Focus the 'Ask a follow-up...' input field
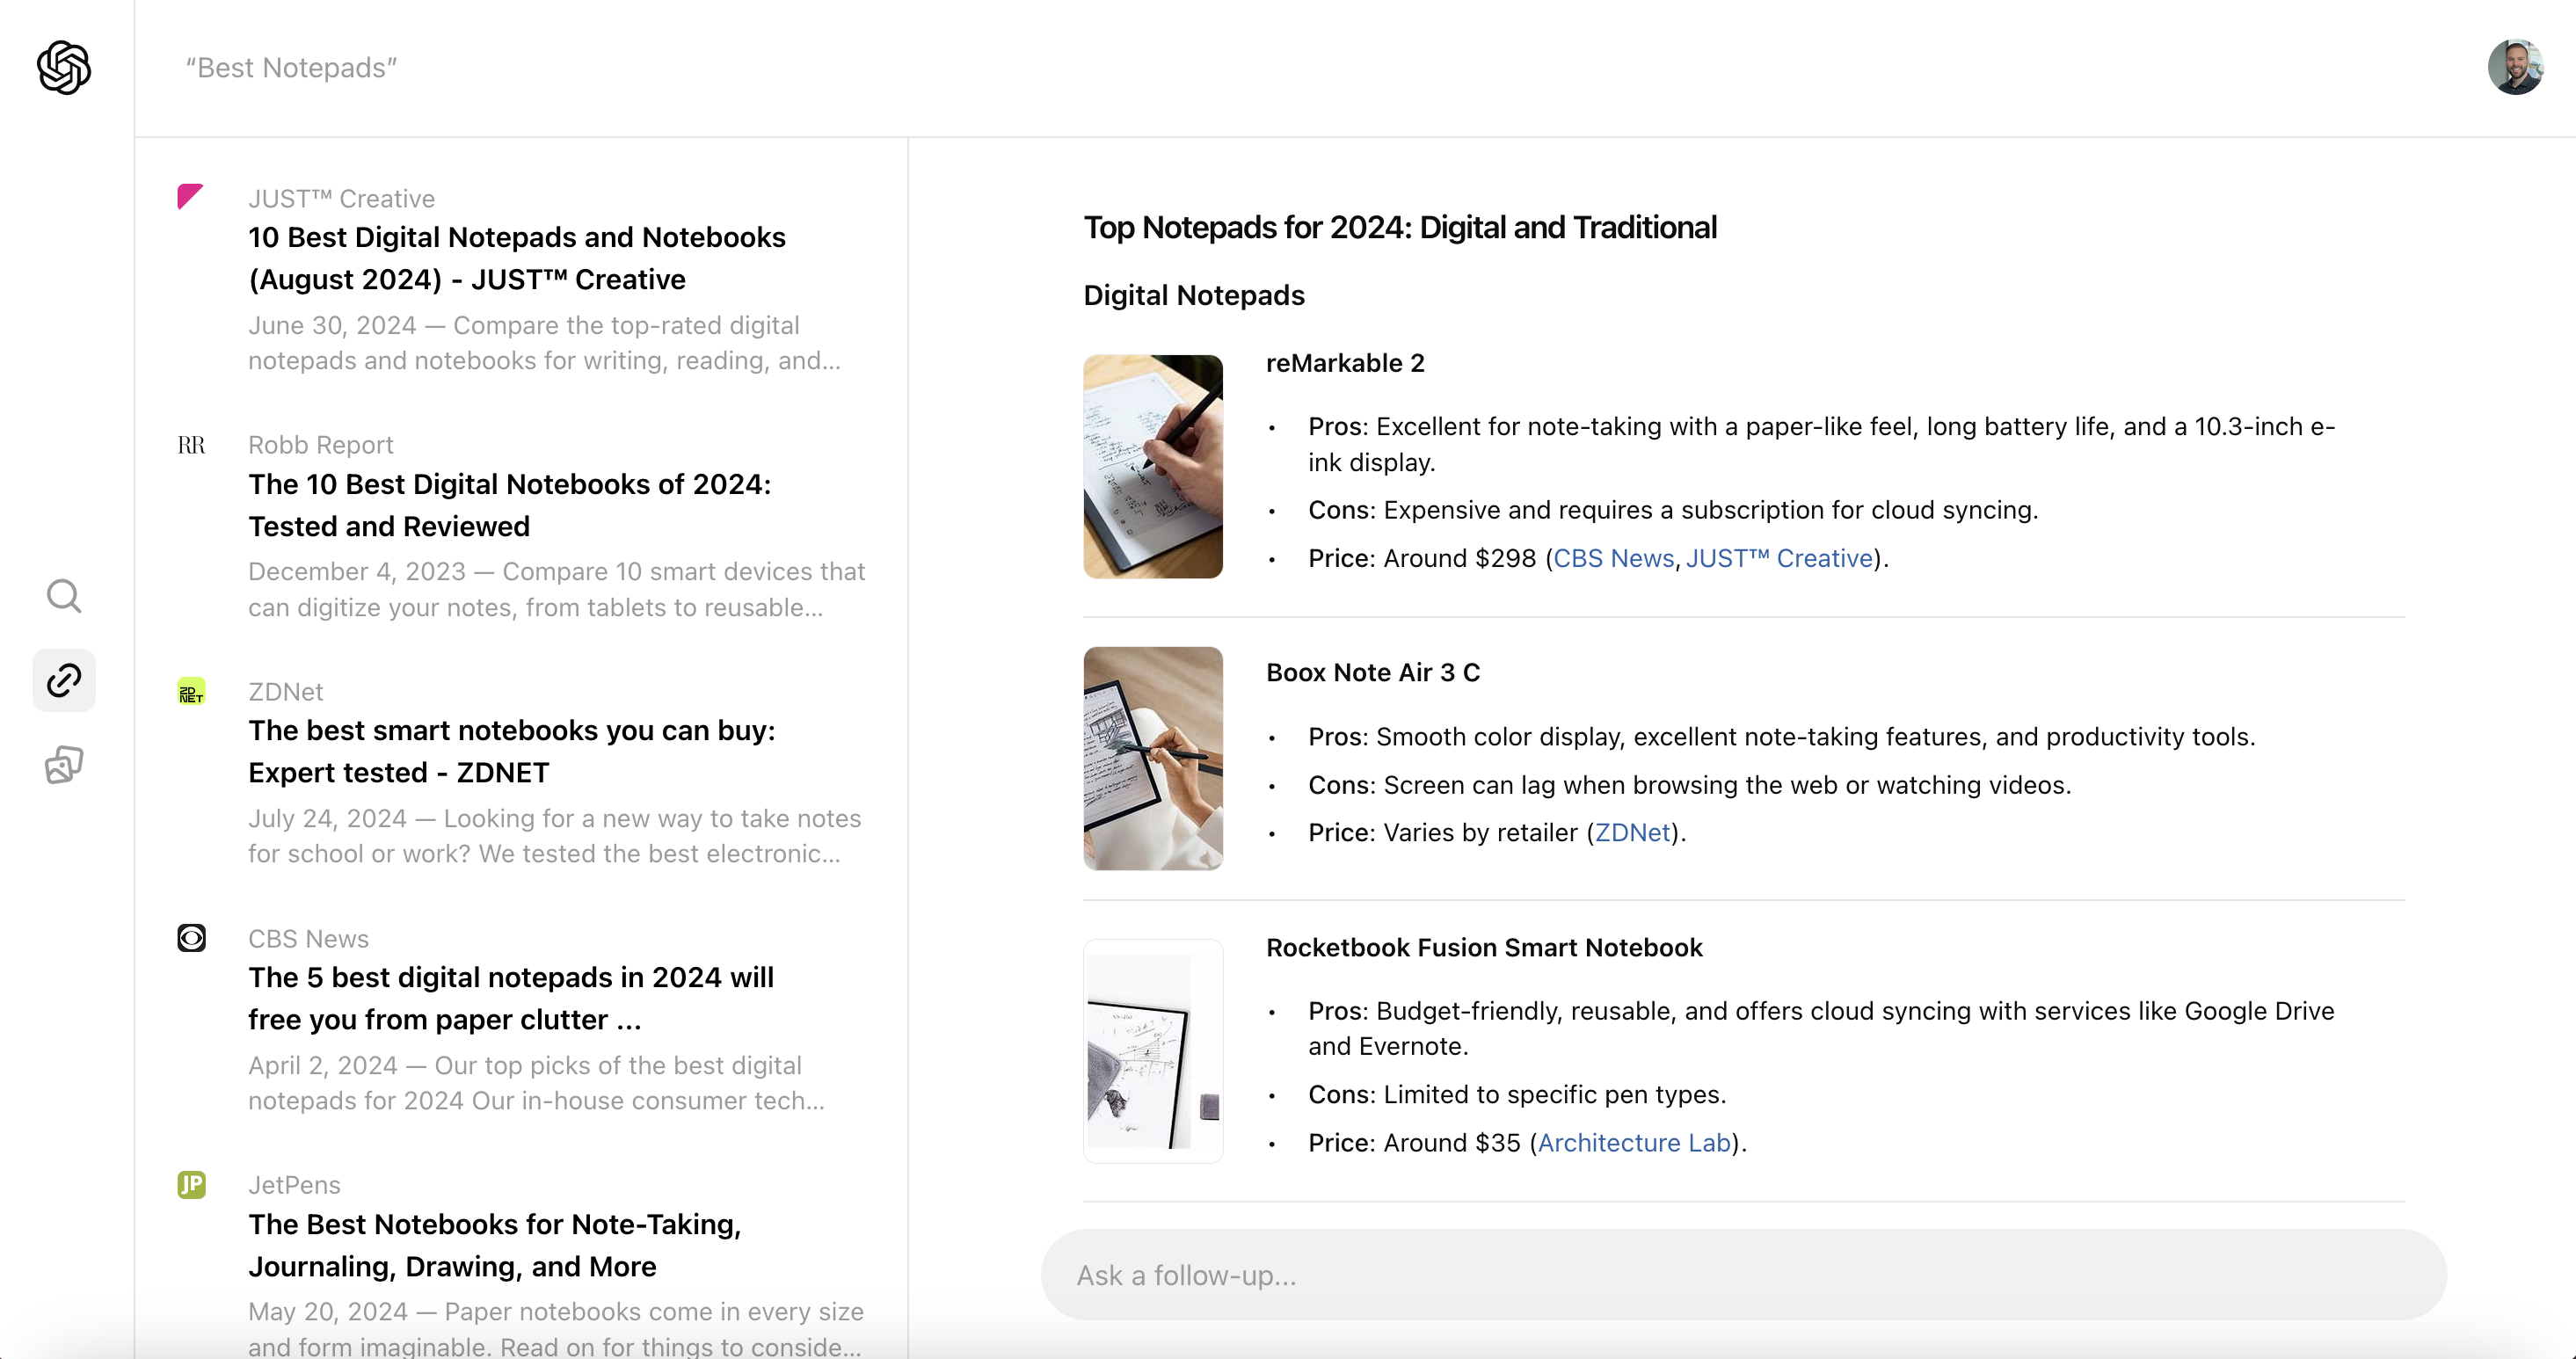 (x=1743, y=1275)
